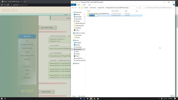Image resolution: width=178 pixels, height=100 pixels.
Task: Open the Windows Start menu
Action: (x=2, y=99)
